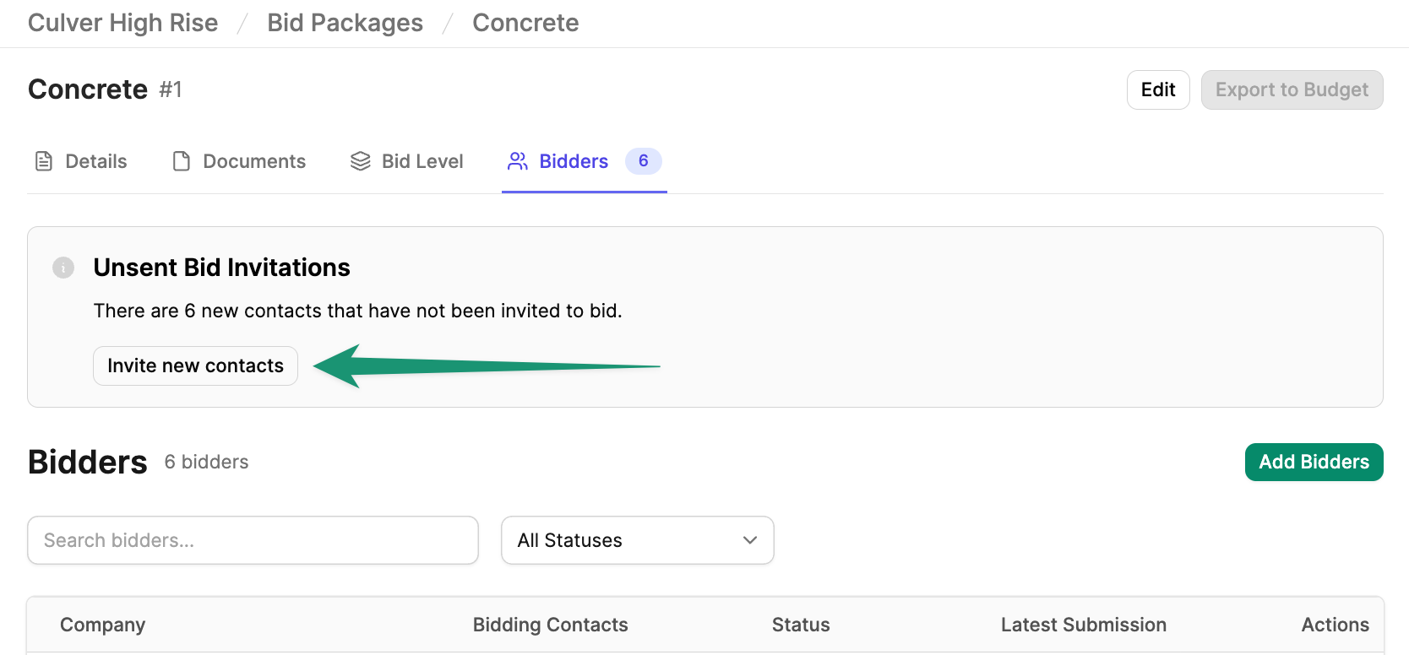
Task: Click the Company column header
Action: [103, 625]
